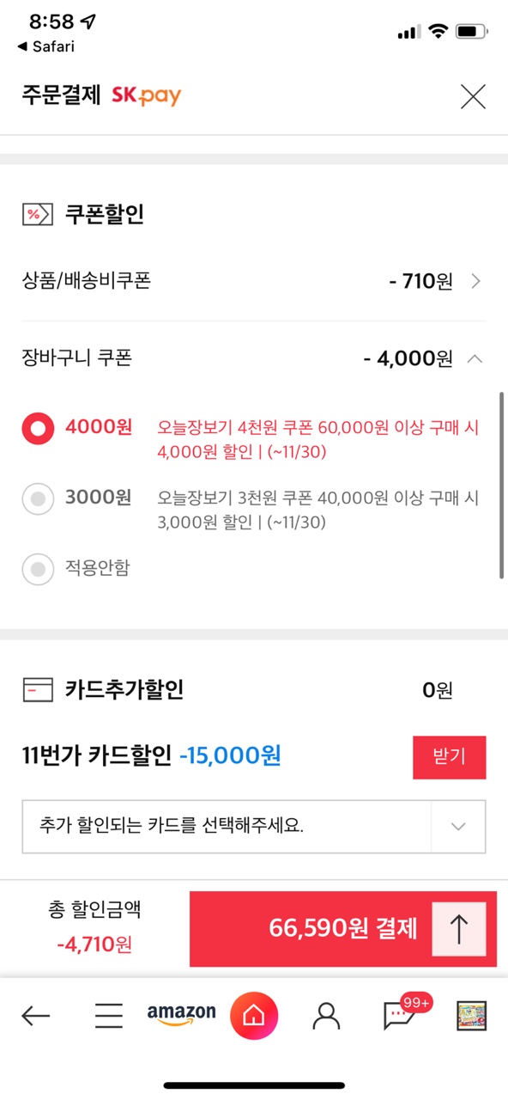Open the hamburger category menu
The width and height of the screenshot is (508, 1100).
coord(109,1017)
